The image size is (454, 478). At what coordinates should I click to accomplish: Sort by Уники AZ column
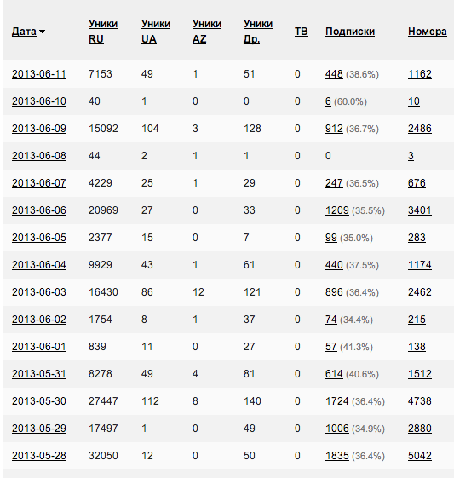(x=207, y=32)
